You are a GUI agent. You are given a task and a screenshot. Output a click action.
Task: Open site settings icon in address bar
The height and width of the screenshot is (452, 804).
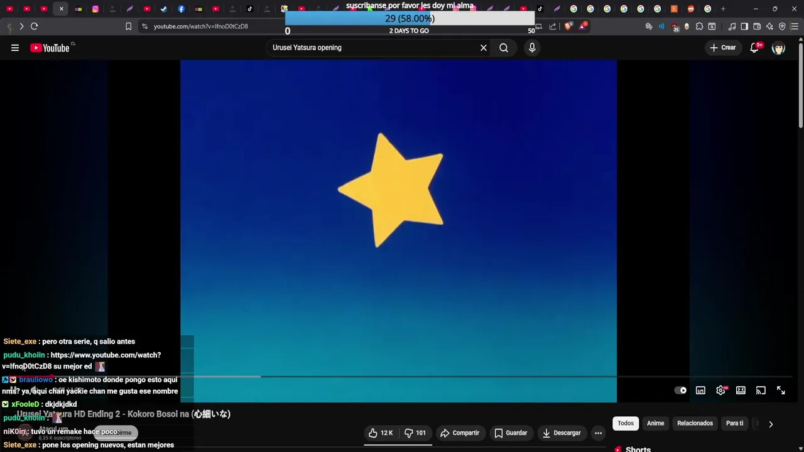[x=144, y=26]
